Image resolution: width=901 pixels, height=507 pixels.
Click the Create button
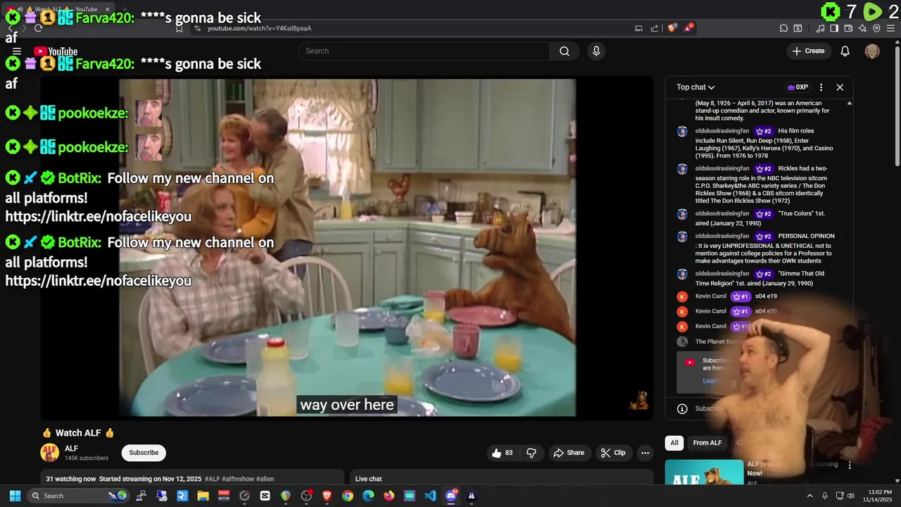coord(808,51)
